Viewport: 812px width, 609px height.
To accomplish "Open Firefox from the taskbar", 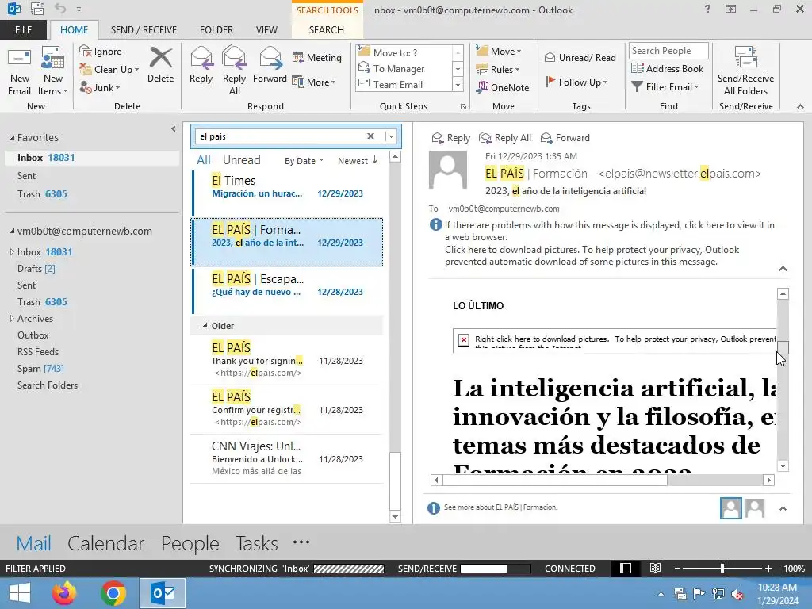I will (63, 593).
